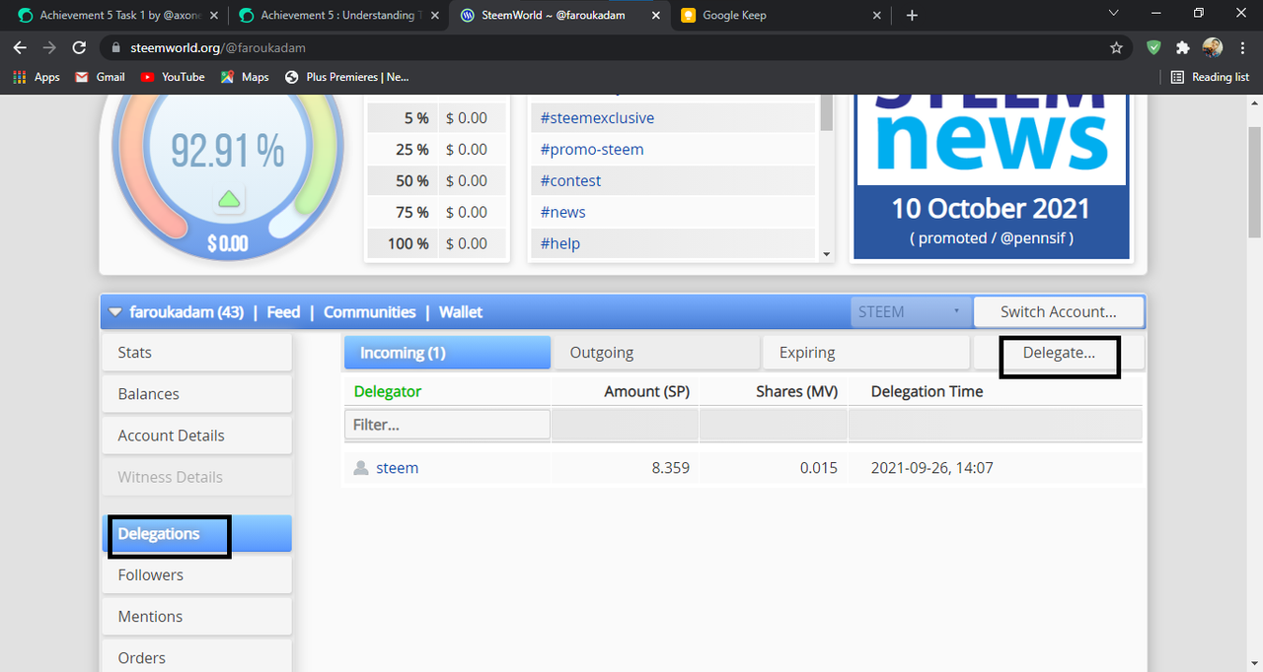Open the Gmail bookmark
Screen dimensions: 1263x672
click(100, 77)
